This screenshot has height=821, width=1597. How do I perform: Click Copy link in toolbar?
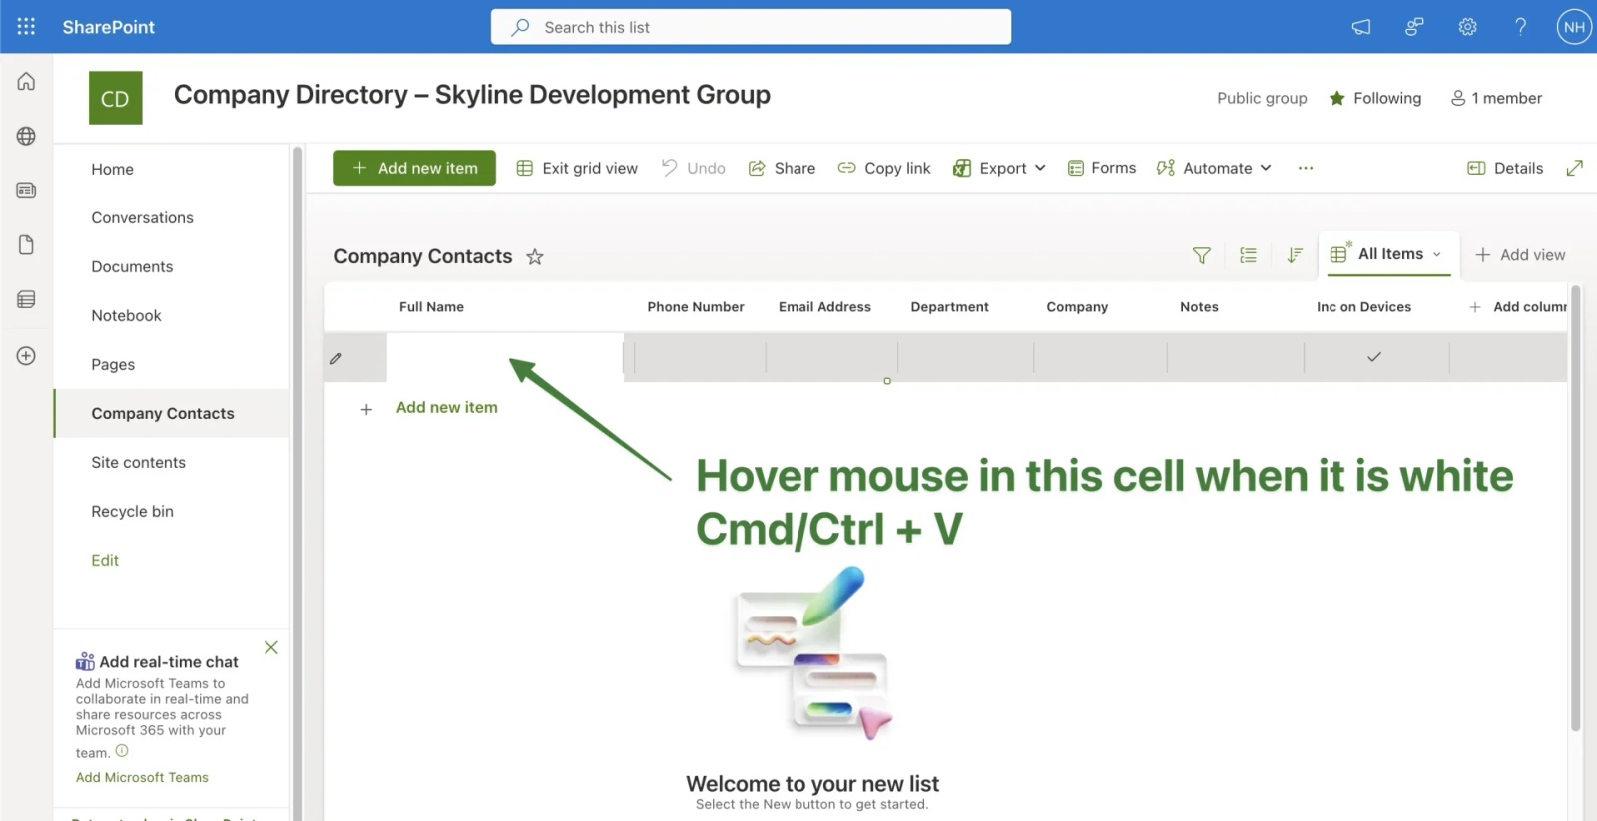884,168
